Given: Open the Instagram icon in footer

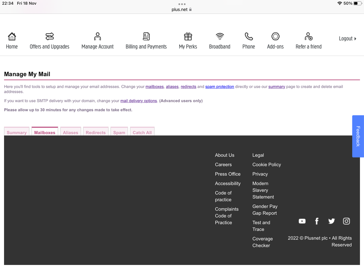Looking at the screenshot, I should coord(347,221).
